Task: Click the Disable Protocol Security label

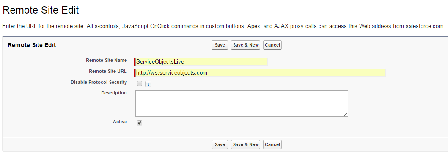Action: pyautogui.click(x=99, y=82)
